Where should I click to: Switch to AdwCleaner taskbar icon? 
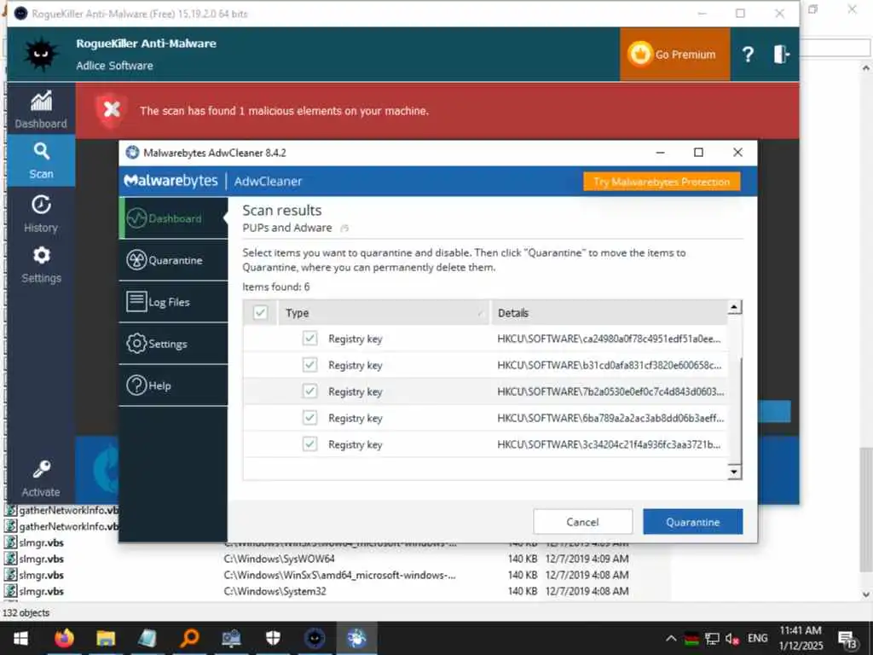coord(356,638)
